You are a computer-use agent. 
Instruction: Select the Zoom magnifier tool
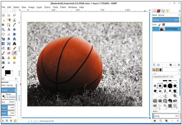(3, 29)
